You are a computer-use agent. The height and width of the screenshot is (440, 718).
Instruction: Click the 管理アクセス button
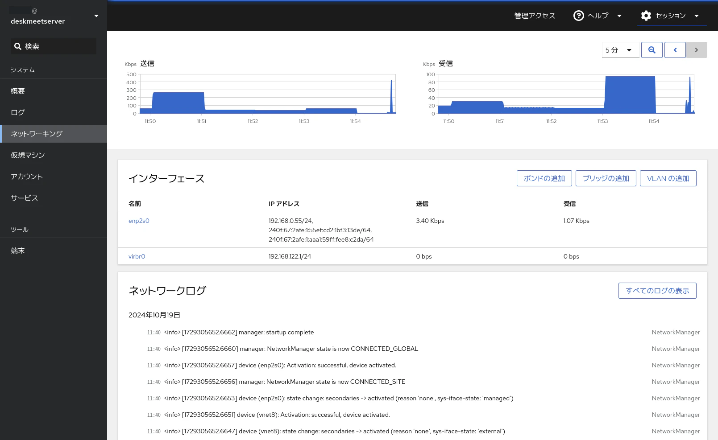point(535,16)
